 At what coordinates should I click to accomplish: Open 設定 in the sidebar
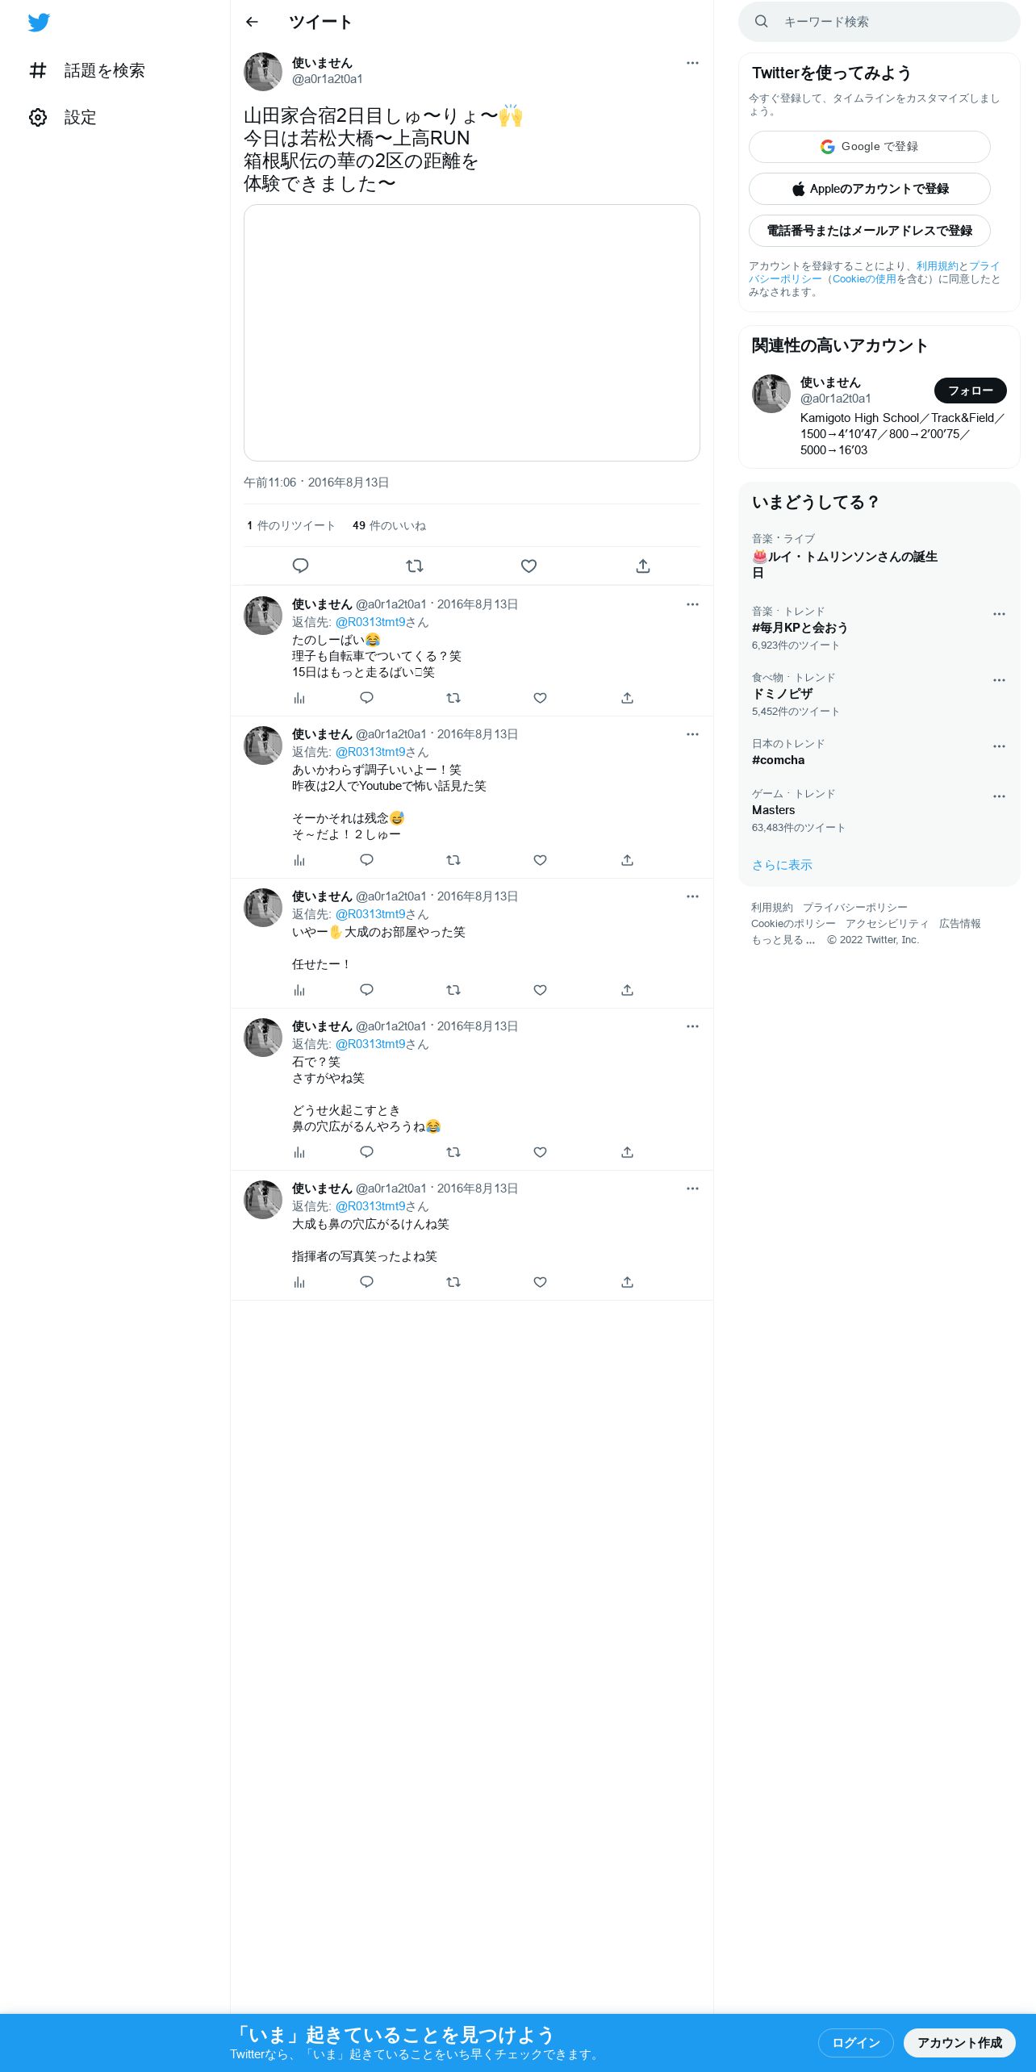pos(63,118)
